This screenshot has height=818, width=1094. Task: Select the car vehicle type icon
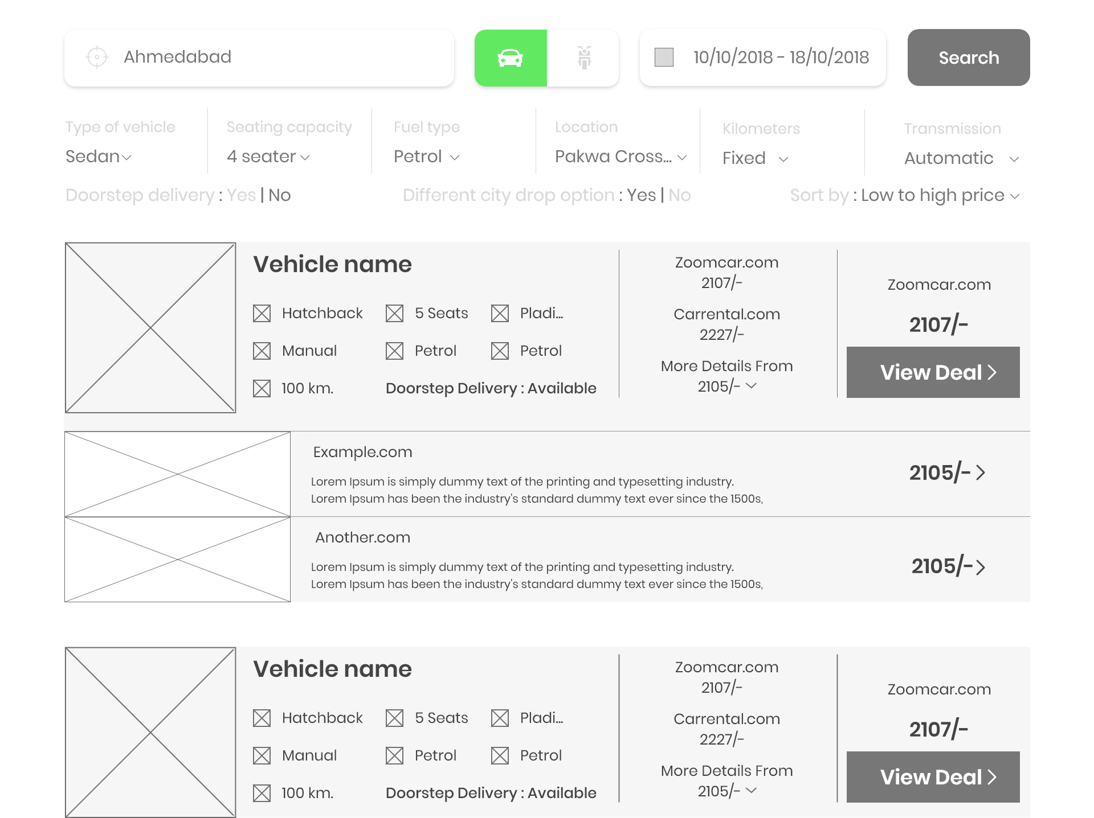click(511, 58)
